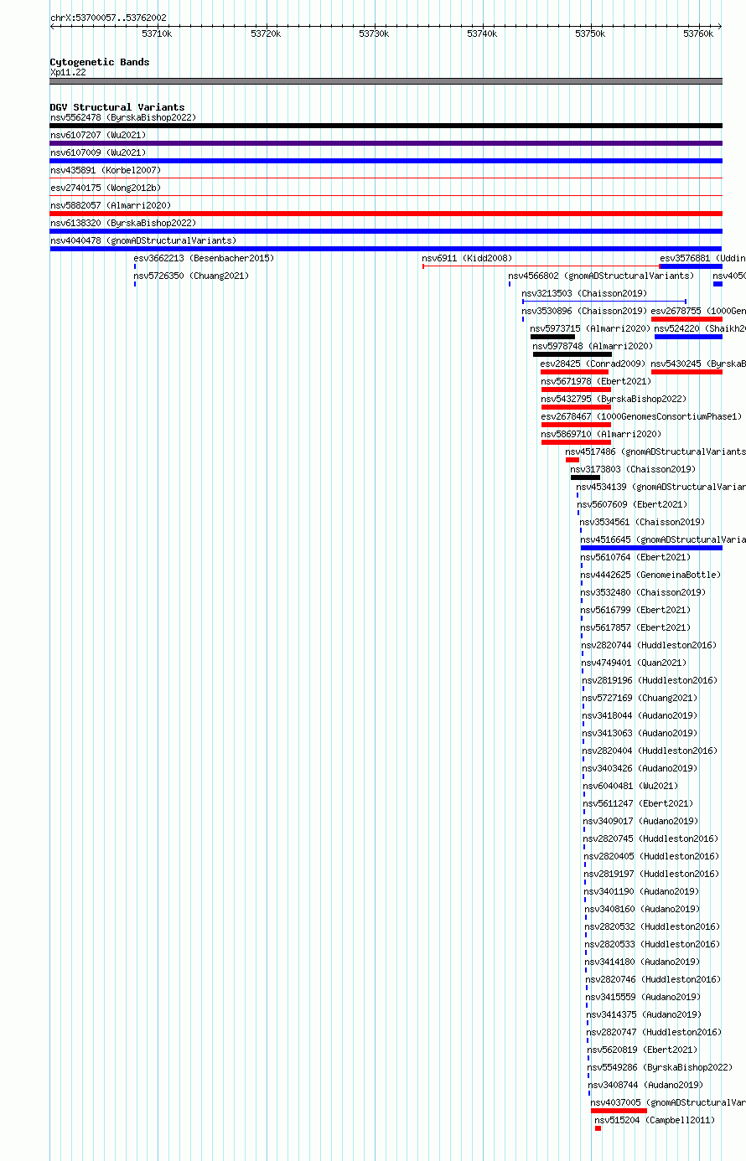Viewport: 746px width, 1161px height.
Task: Select the red bar under nsv4037005
Action: coord(619,1111)
